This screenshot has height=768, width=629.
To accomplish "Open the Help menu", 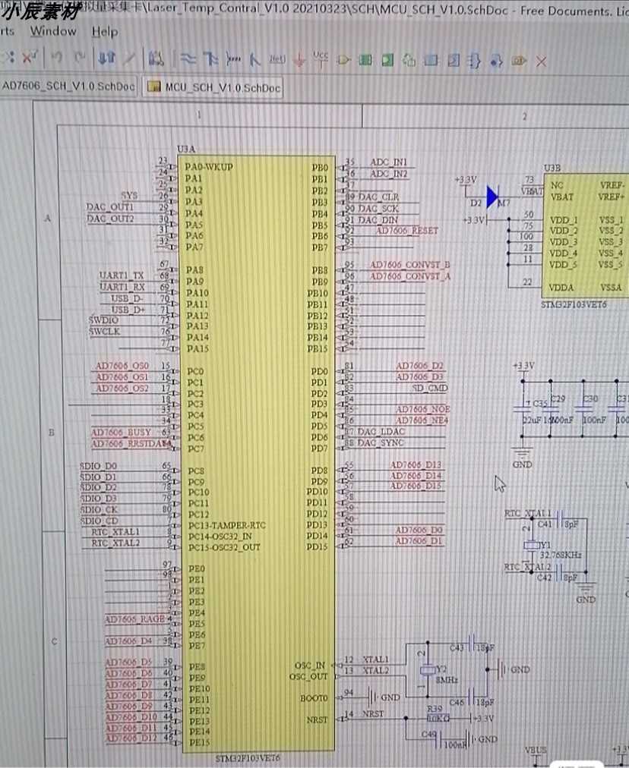I will 104,32.
